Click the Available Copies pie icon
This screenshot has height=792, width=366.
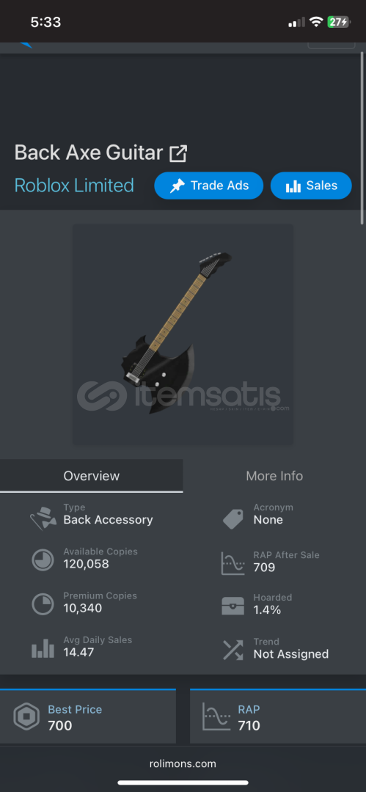43,559
